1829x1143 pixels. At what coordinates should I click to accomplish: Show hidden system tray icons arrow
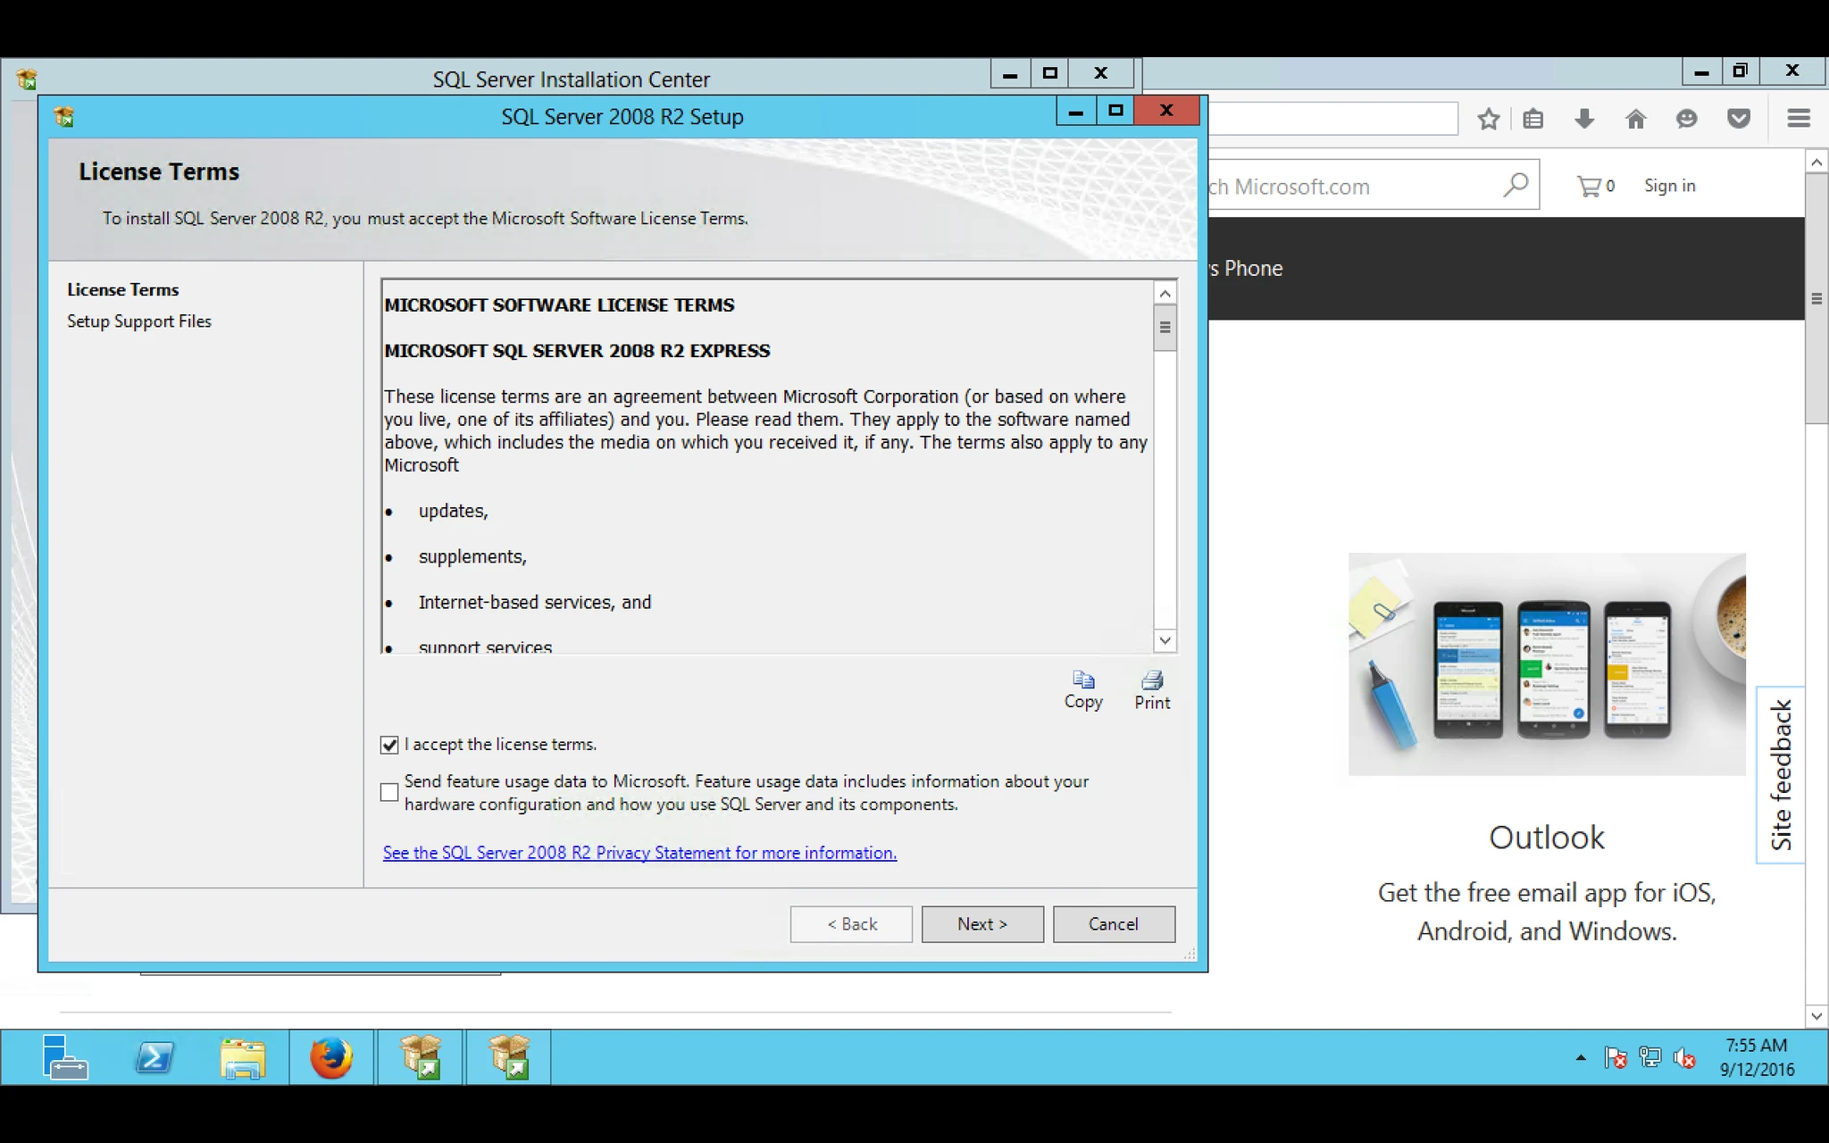tap(1581, 1058)
